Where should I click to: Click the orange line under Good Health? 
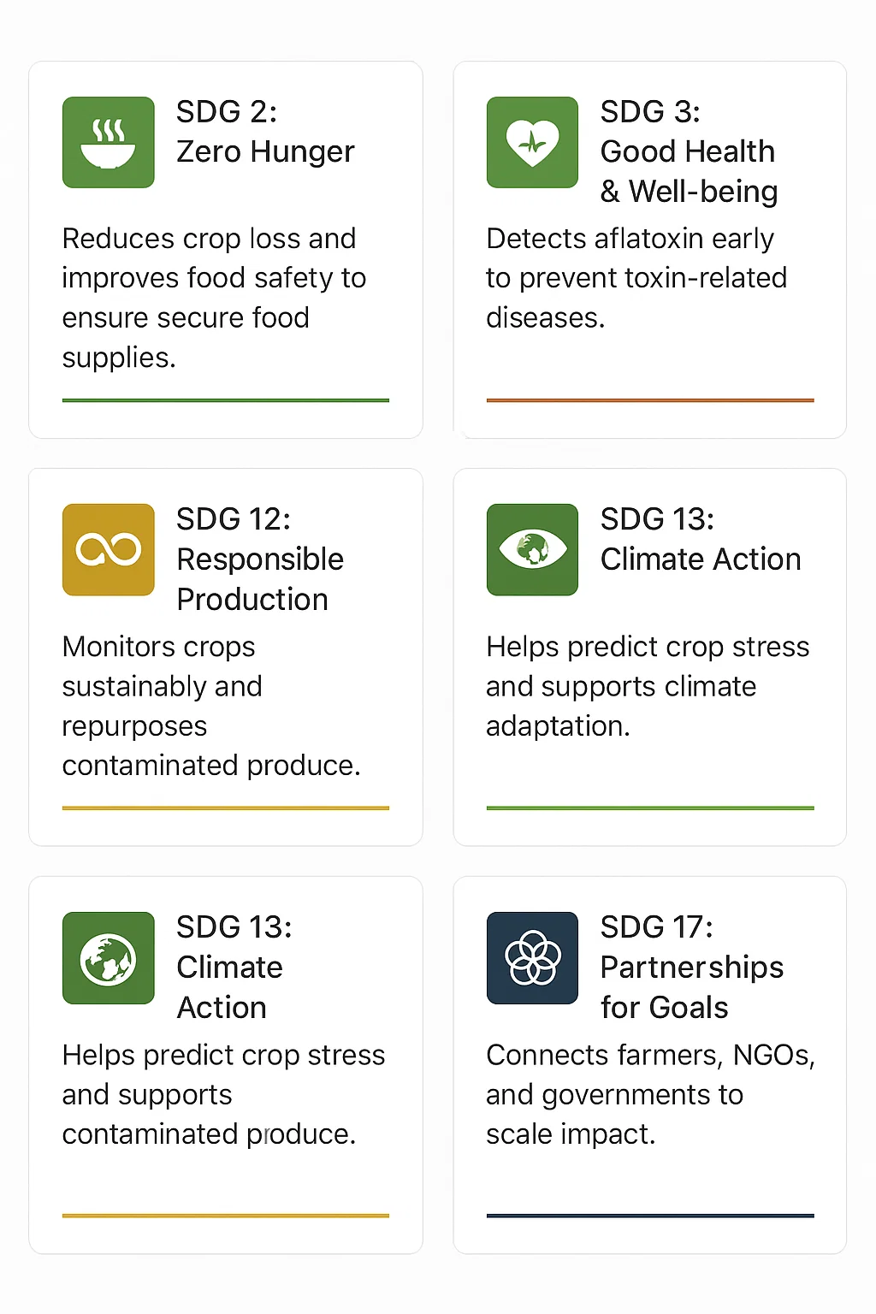pyautogui.click(x=650, y=400)
